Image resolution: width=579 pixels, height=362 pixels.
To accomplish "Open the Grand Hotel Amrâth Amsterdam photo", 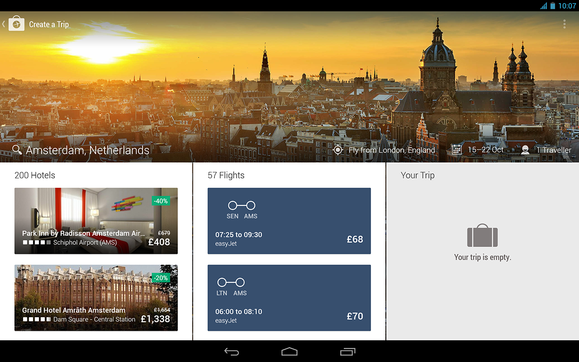I will [x=96, y=298].
